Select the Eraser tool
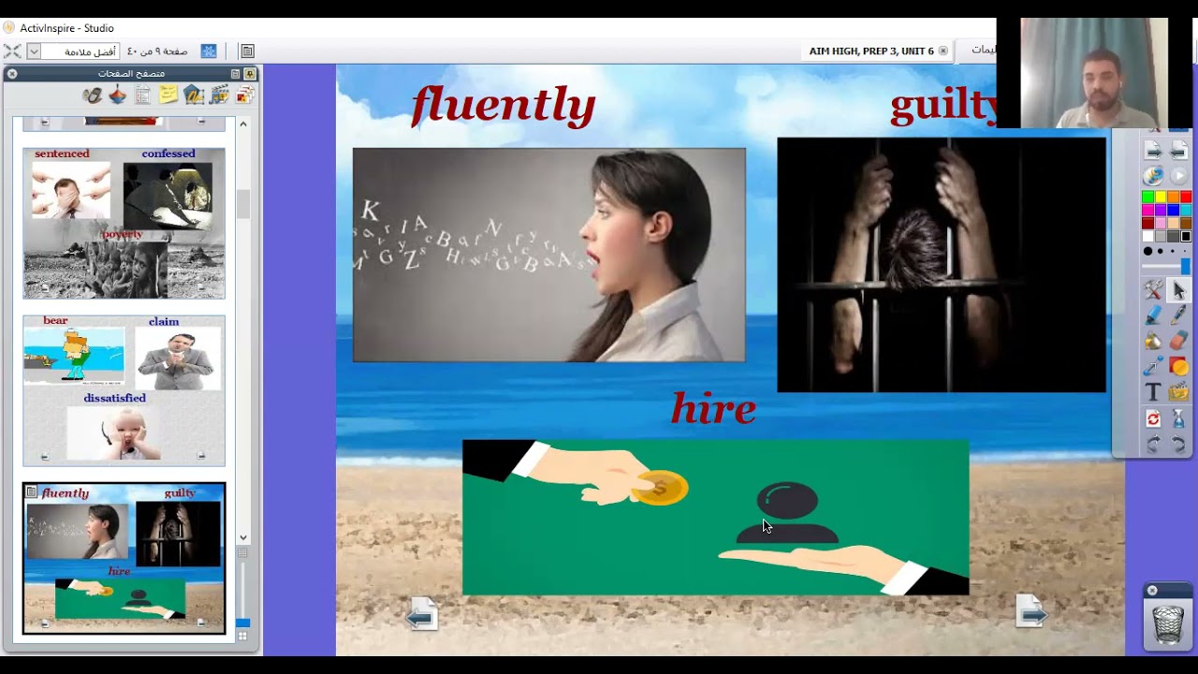 coord(1178,342)
